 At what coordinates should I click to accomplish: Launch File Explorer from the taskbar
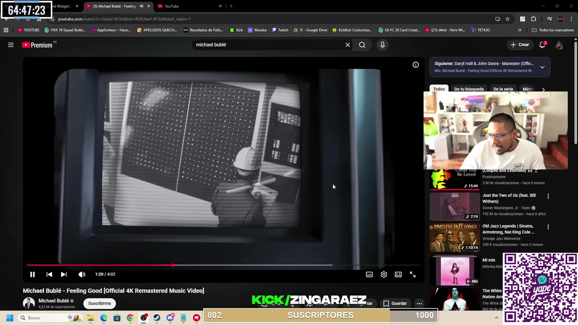[91, 318]
